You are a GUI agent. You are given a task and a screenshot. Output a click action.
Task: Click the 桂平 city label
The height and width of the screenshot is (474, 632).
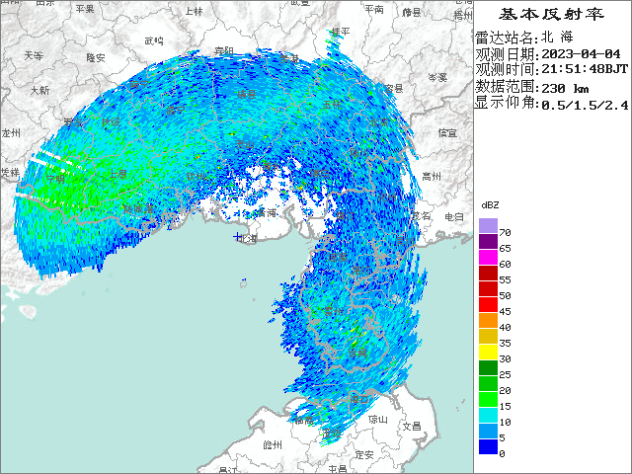click(x=341, y=31)
